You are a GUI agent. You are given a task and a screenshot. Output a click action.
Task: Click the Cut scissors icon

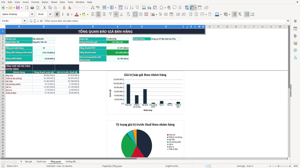pyautogui.click(x=44, y=7)
